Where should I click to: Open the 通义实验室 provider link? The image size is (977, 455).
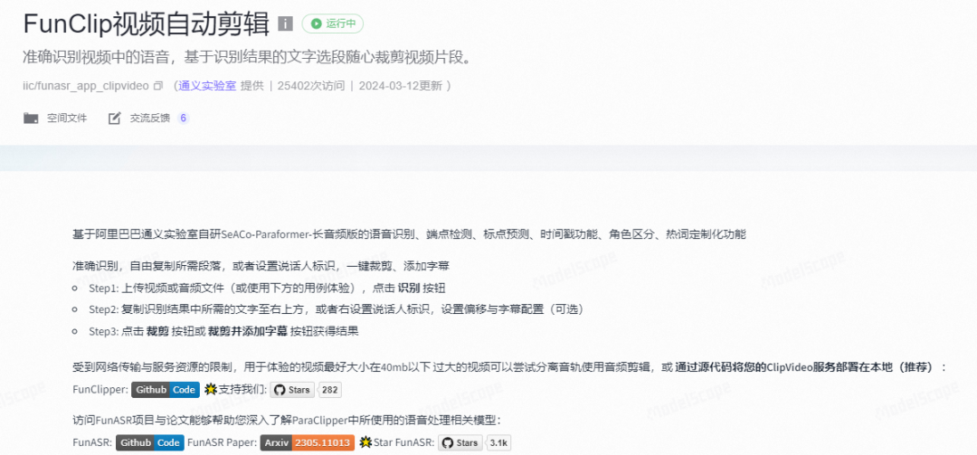click(x=207, y=85)
